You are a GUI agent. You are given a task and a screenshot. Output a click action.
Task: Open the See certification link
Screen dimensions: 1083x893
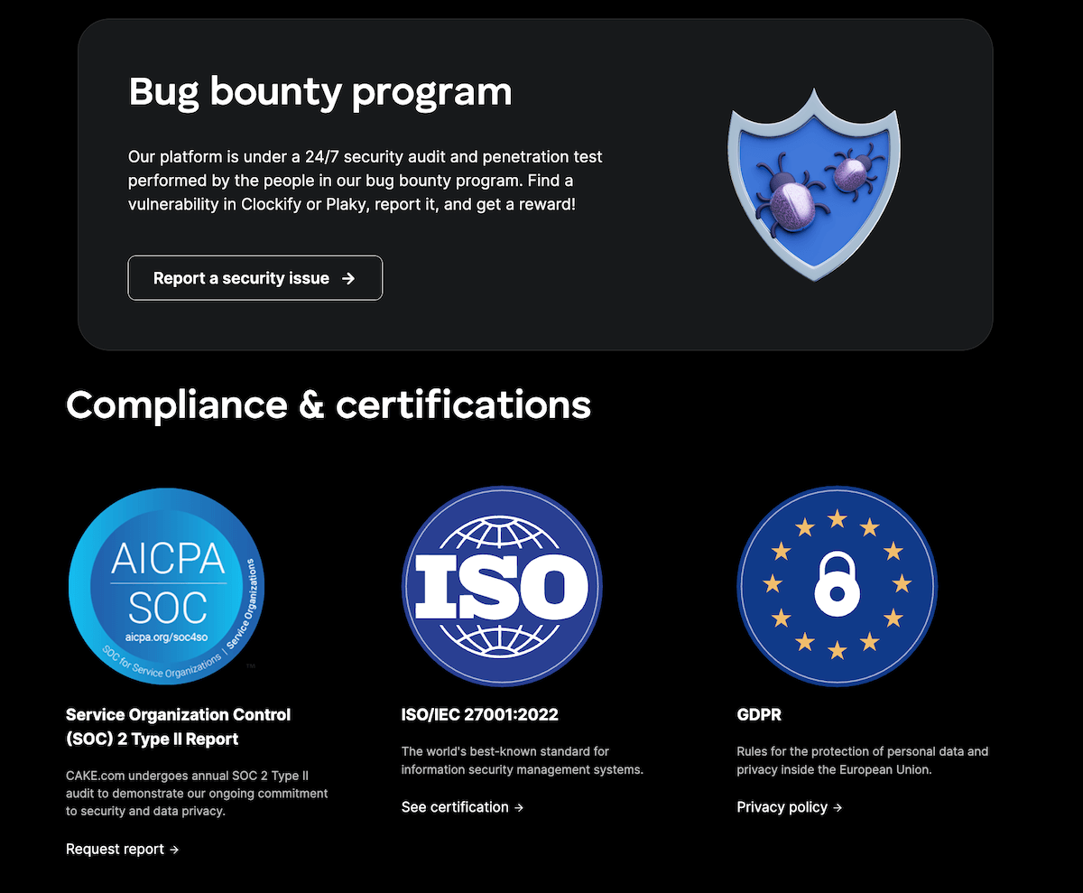456,807
